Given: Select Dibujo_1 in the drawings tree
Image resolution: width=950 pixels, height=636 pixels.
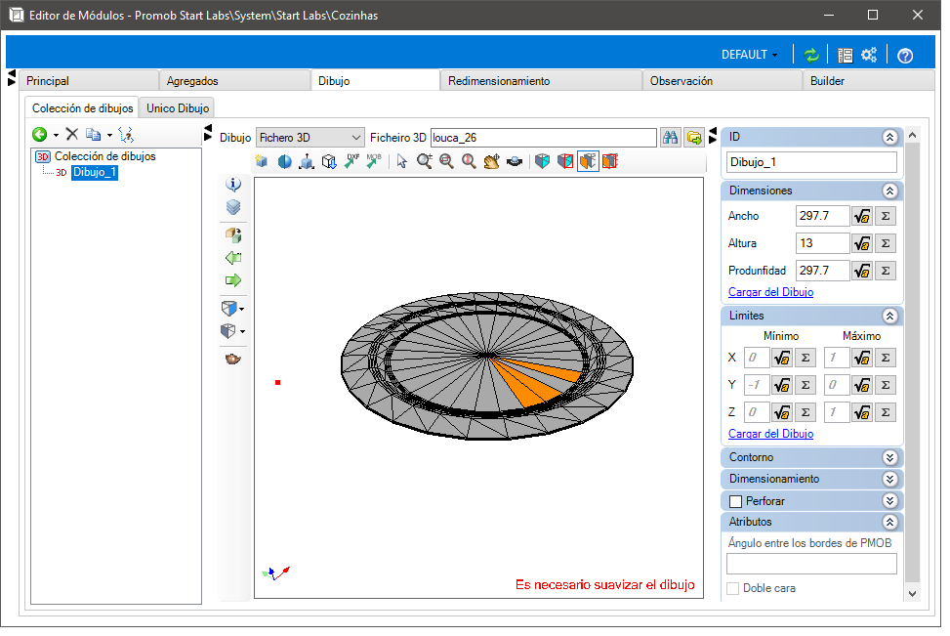Looking at the screenshot, I should [x=94, y=172].
